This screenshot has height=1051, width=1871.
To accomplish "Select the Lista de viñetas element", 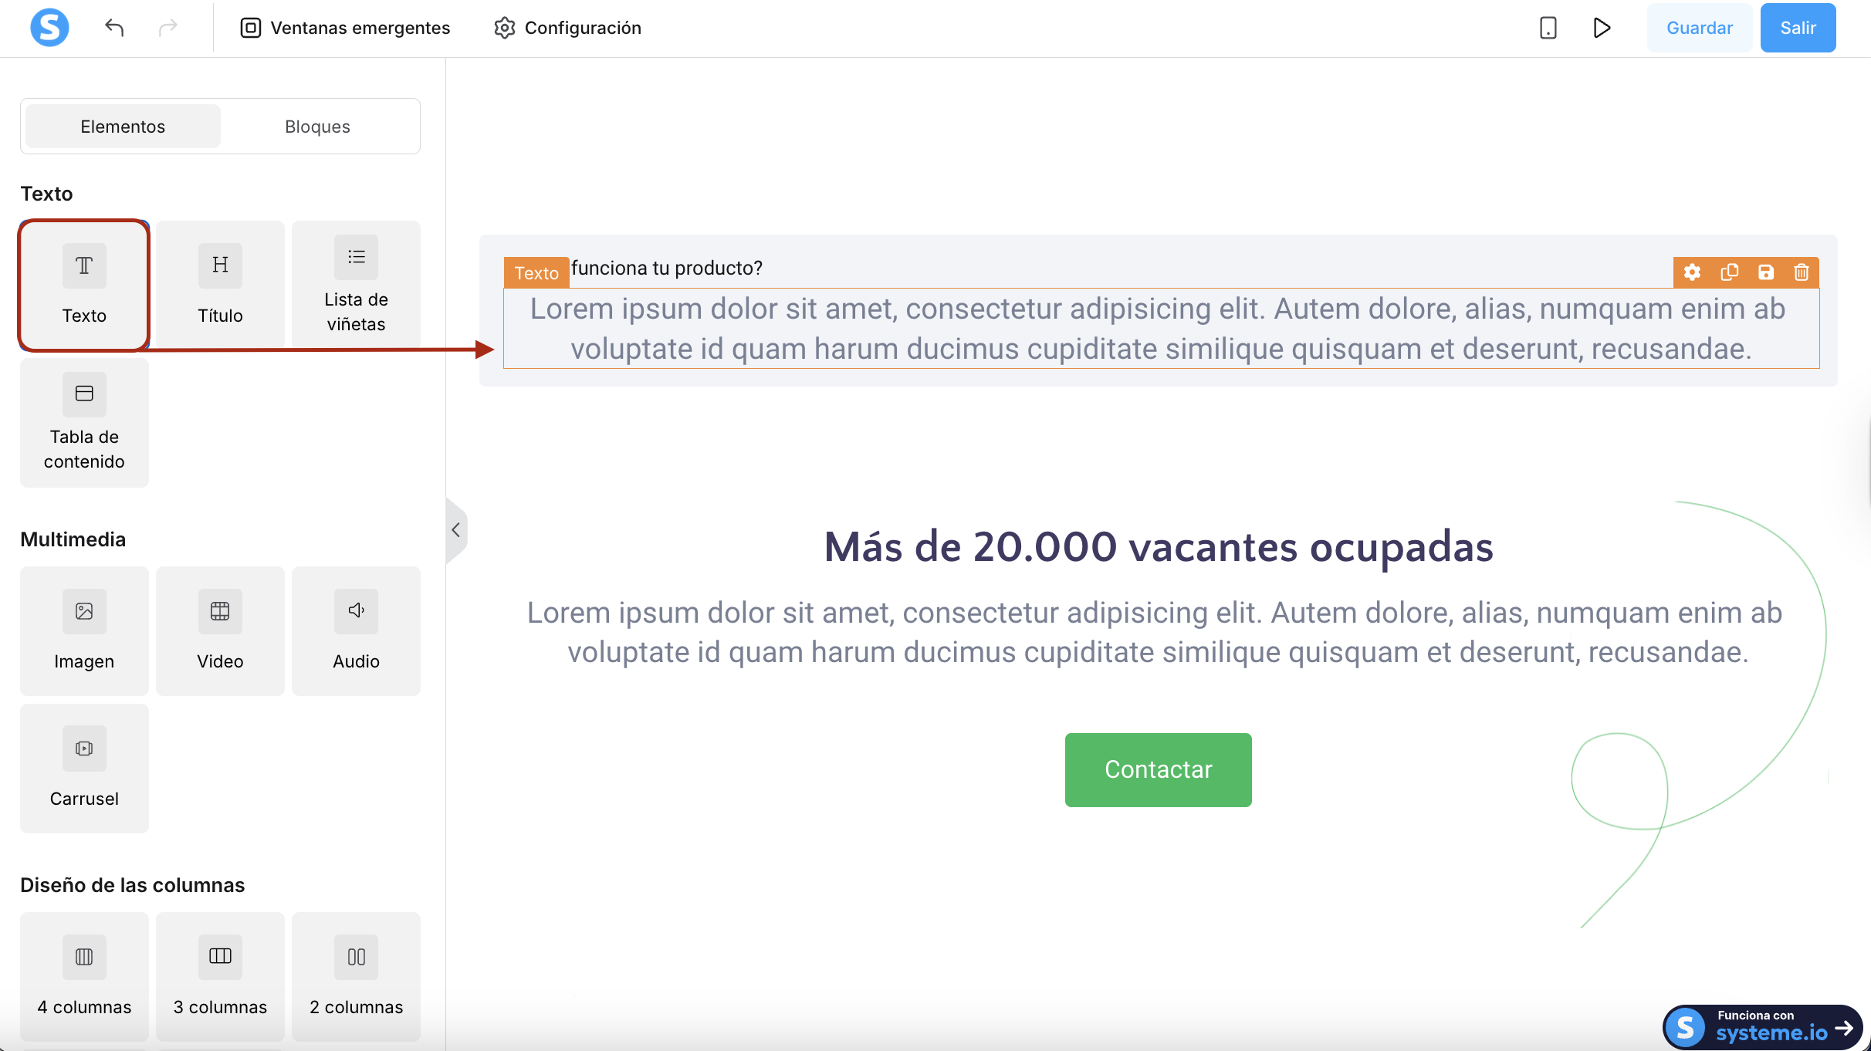I will tap(356, 284).
